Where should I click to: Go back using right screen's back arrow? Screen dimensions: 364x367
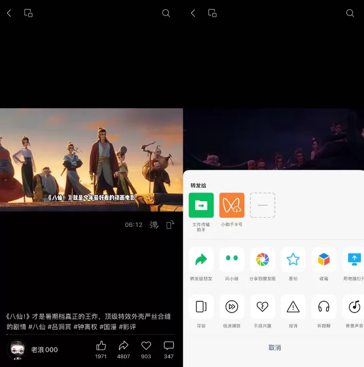[193, 13]
